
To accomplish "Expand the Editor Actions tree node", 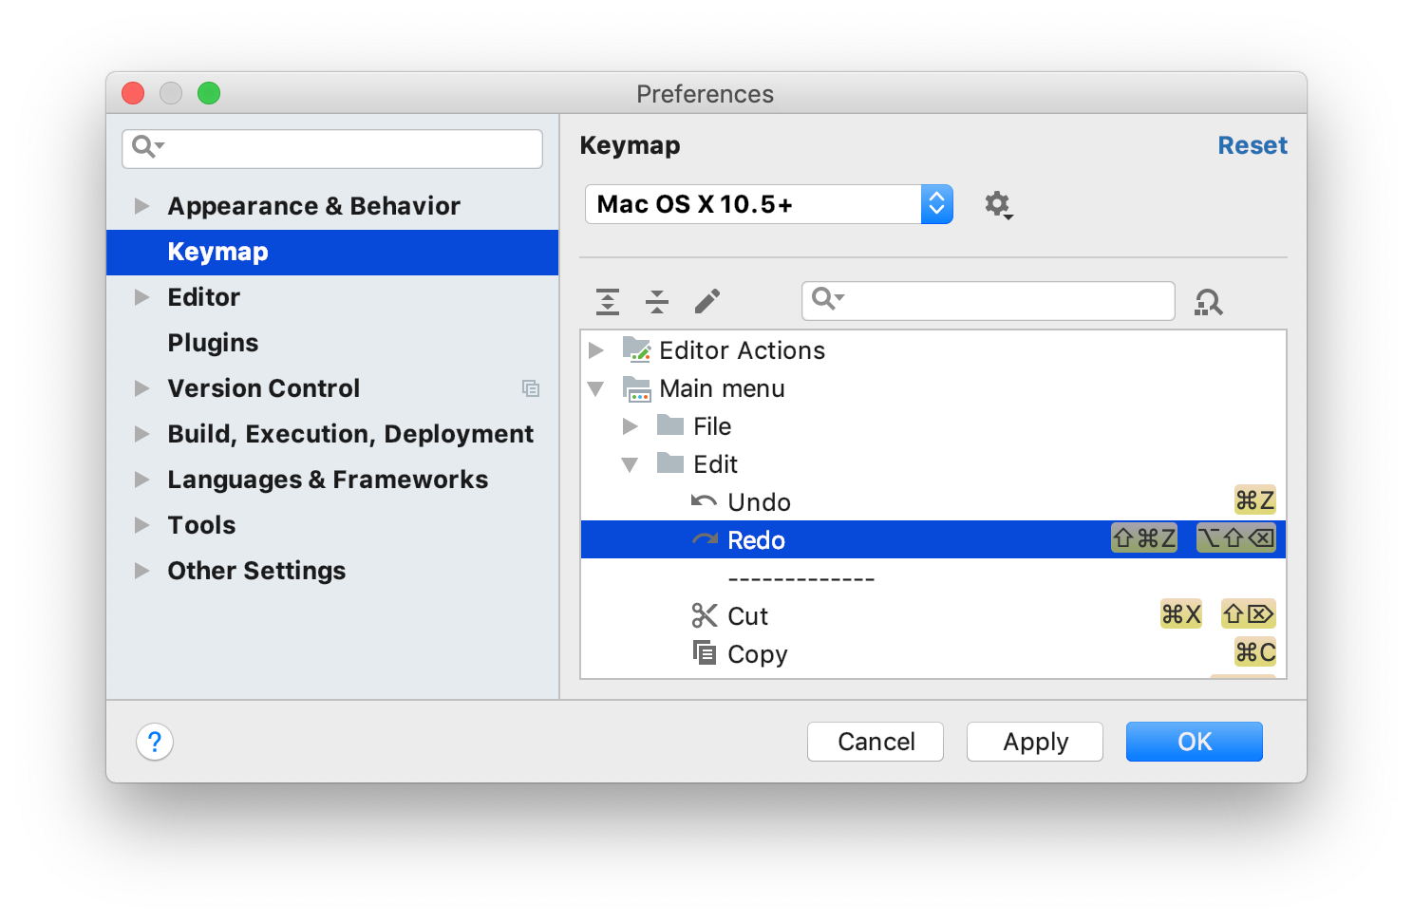I will (x=595, y=350).
